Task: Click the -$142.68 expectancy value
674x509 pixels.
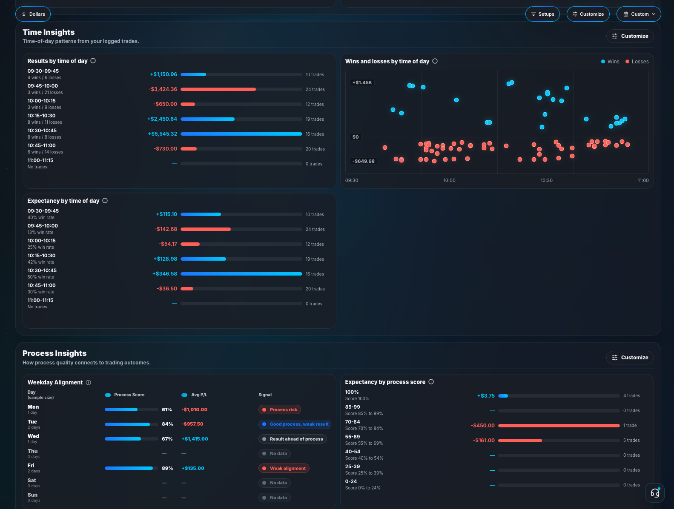Action: [166, 229]
